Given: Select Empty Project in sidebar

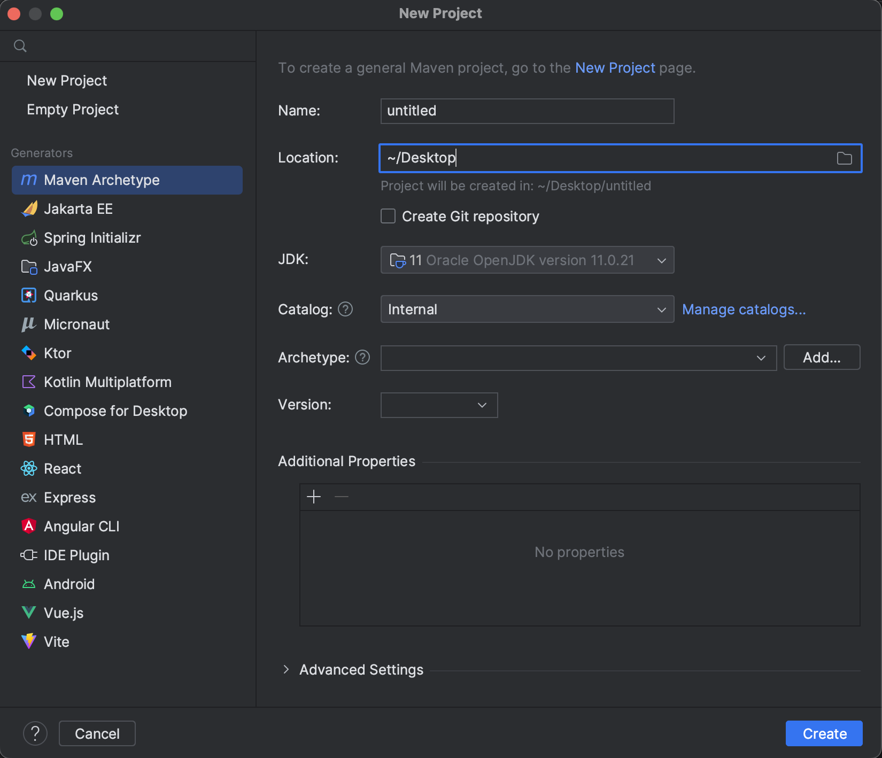Looking at the screenshot, I should point(73,110).
